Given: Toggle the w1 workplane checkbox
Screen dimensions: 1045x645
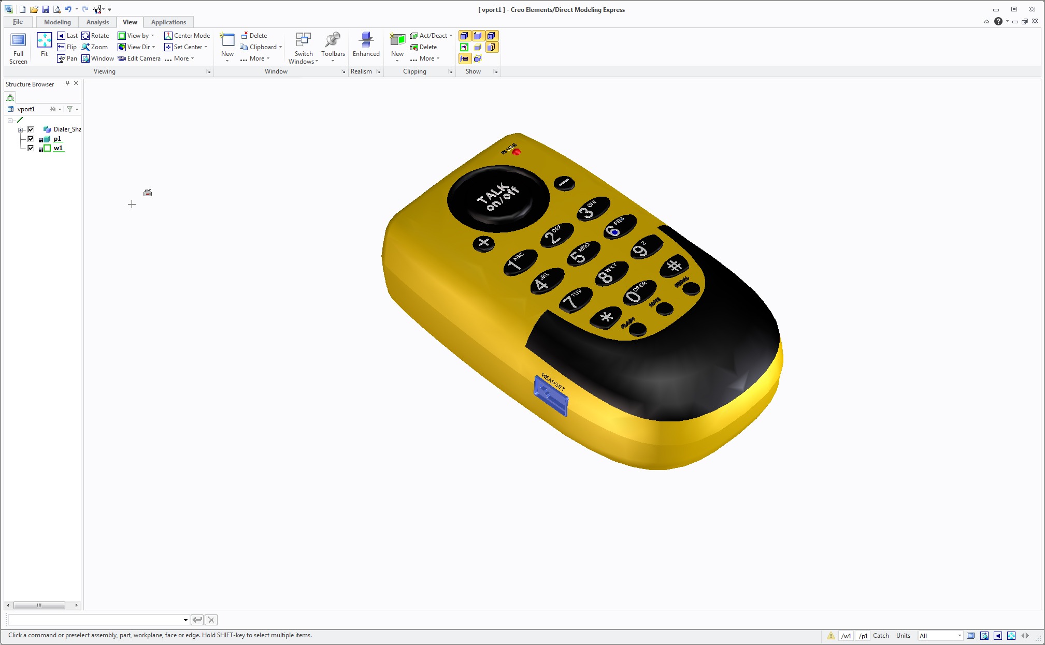Looking at the screenshot, I should [31, 148].
